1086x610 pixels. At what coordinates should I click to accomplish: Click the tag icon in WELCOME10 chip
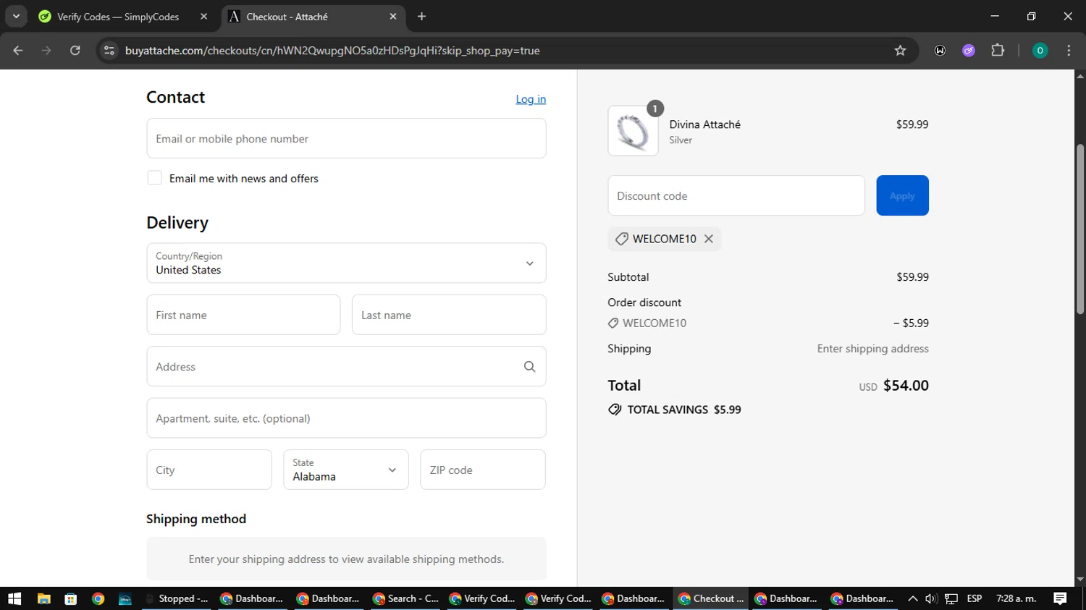coord(621,239)
